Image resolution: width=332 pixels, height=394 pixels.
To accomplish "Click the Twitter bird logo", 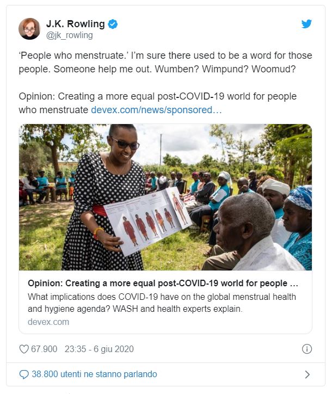I will [x=306, y=24].
